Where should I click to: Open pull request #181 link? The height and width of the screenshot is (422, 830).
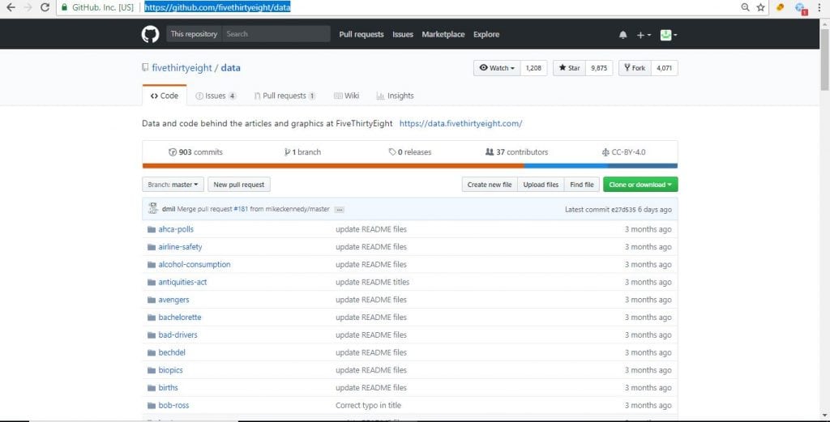pyautogui.click(x=241, y=210)
